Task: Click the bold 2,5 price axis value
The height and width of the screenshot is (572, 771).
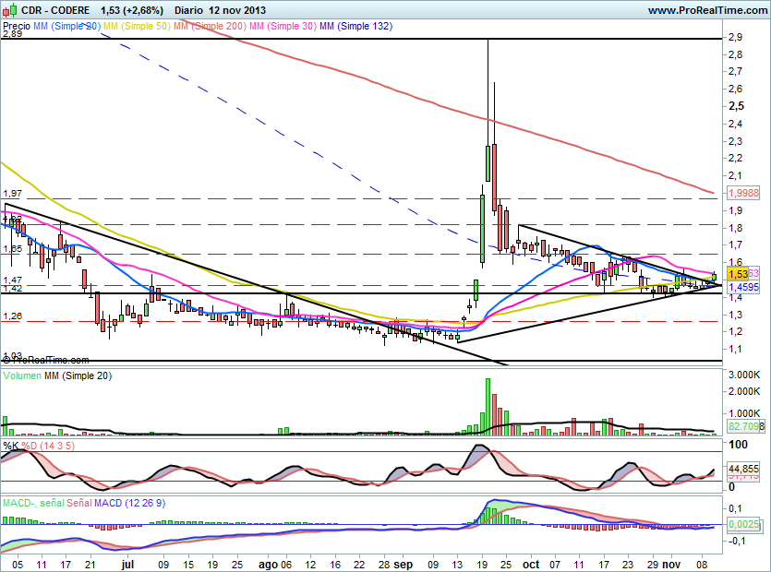Action: point(736,106)
